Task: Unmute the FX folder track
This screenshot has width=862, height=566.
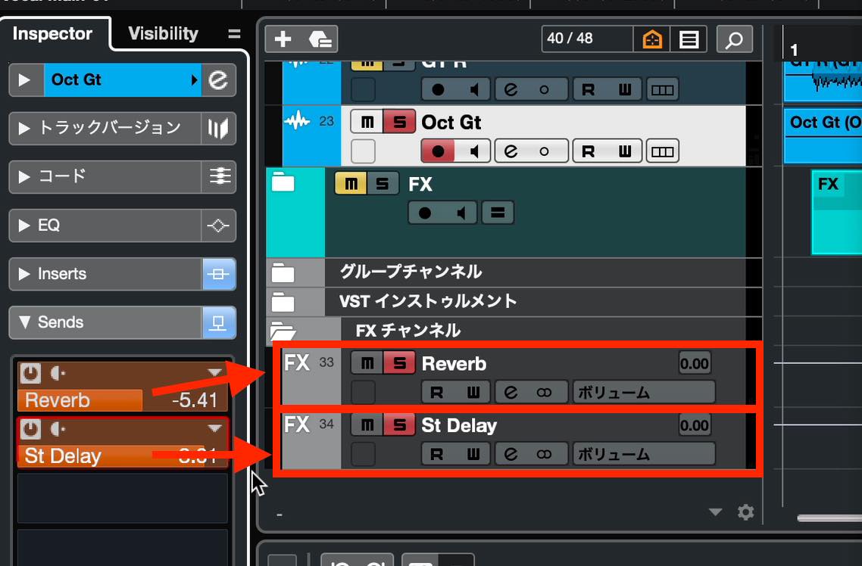Action: pos(351,184)
